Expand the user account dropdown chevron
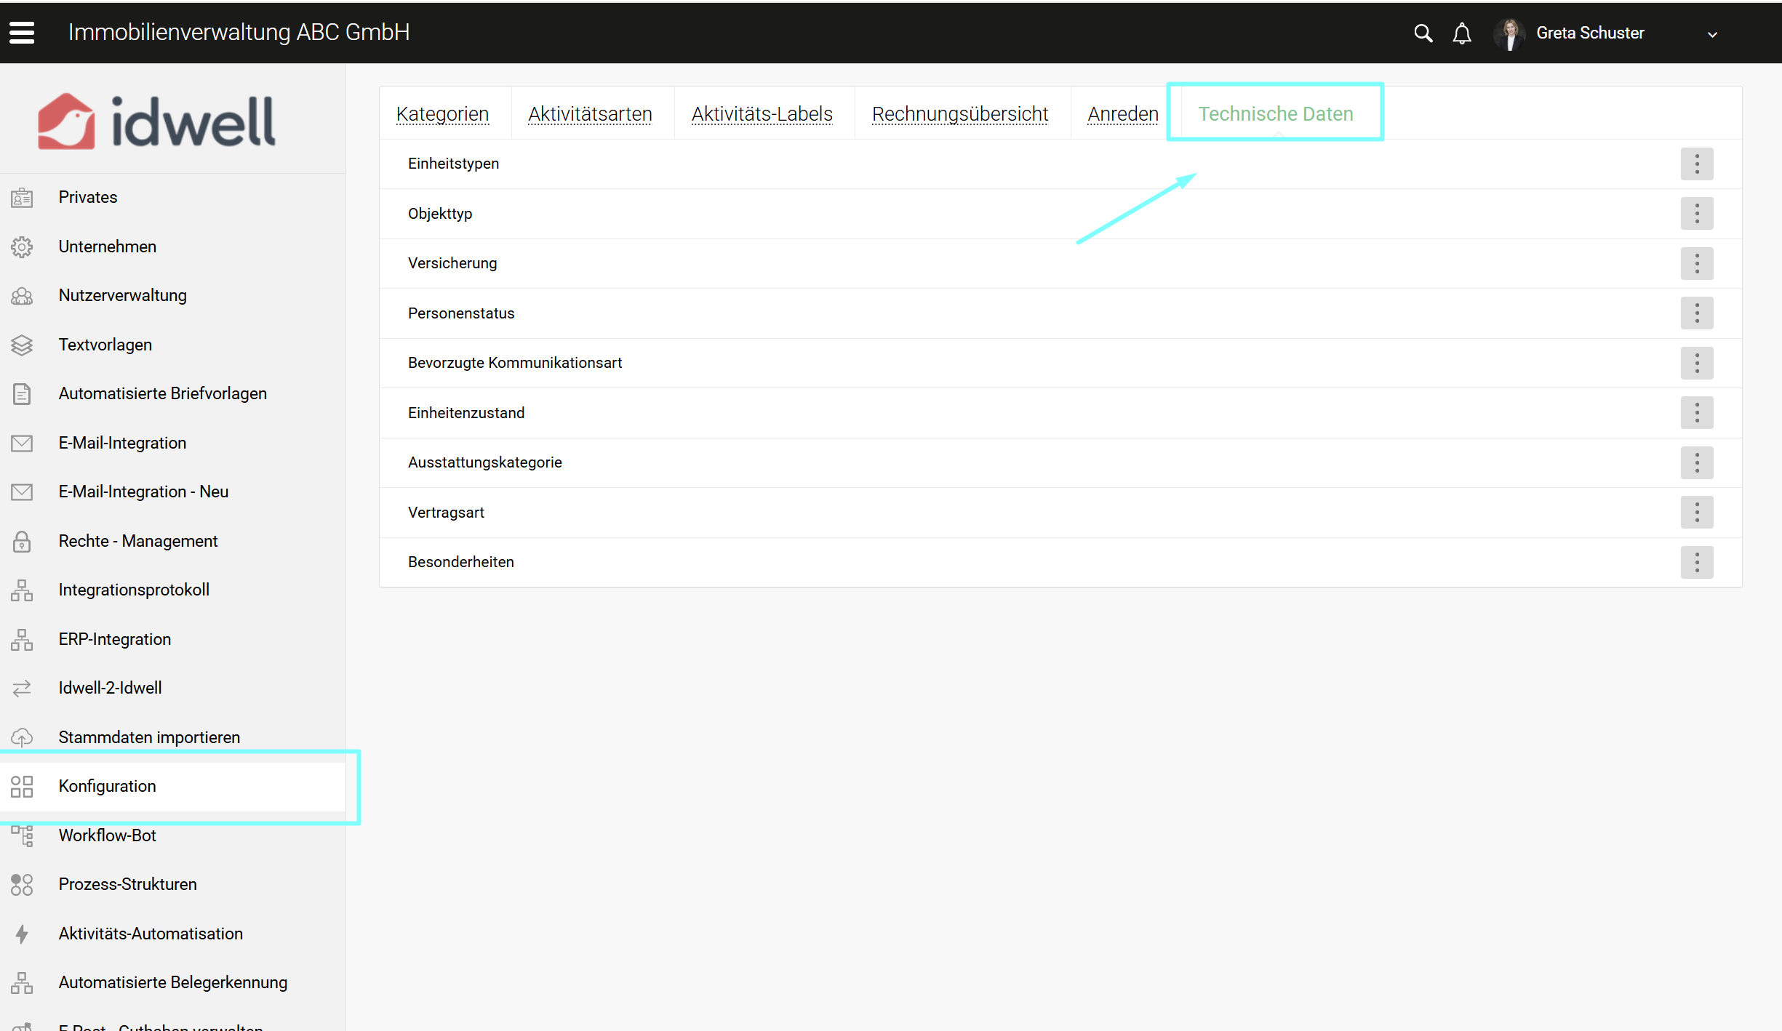Screen dimensions: 1782x1031 pos(1712,34)
